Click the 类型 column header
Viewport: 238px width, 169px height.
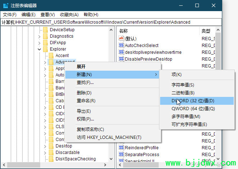(207, 31)
